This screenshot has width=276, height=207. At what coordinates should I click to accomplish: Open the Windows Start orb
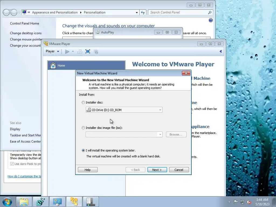[7, 202]
